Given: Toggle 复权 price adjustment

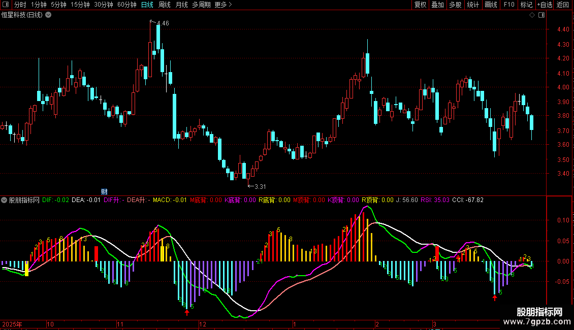Looking at the screenshot, I should click(420, 5).
